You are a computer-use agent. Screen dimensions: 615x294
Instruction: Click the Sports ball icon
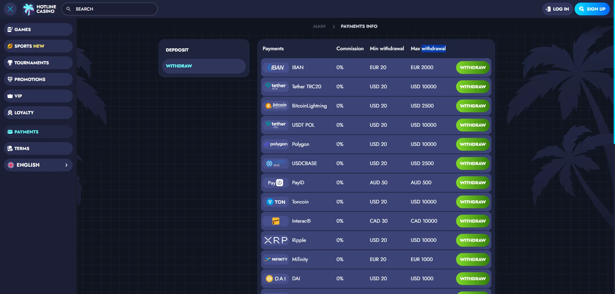pos(10,46)
